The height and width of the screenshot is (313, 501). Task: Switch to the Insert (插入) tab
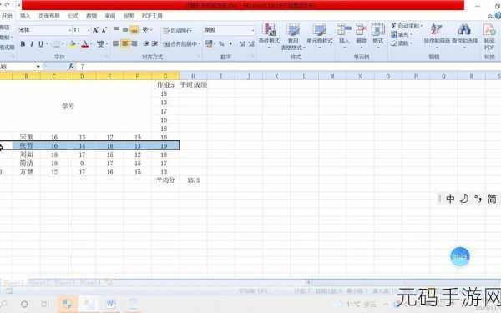click(x=25, y=16)
